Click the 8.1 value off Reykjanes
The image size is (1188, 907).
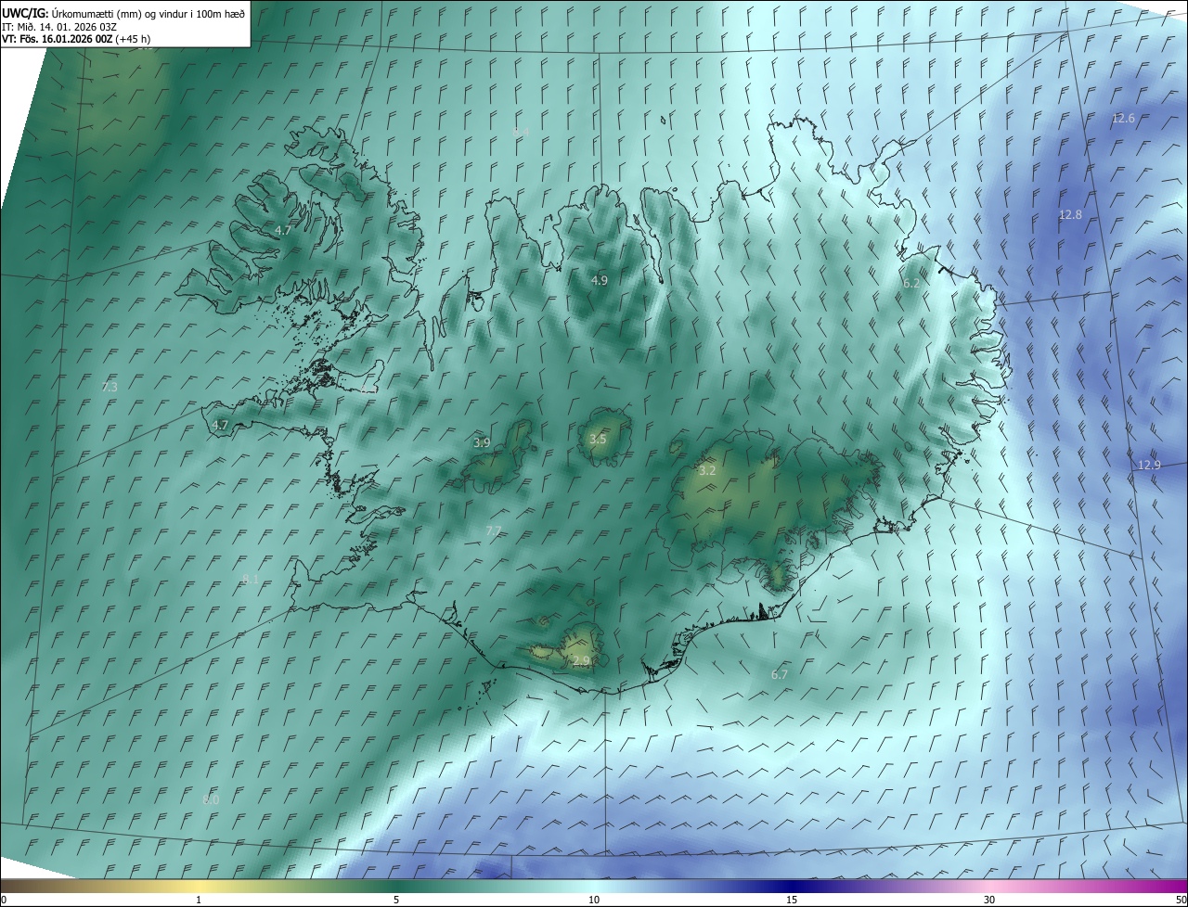pos(251,579)
